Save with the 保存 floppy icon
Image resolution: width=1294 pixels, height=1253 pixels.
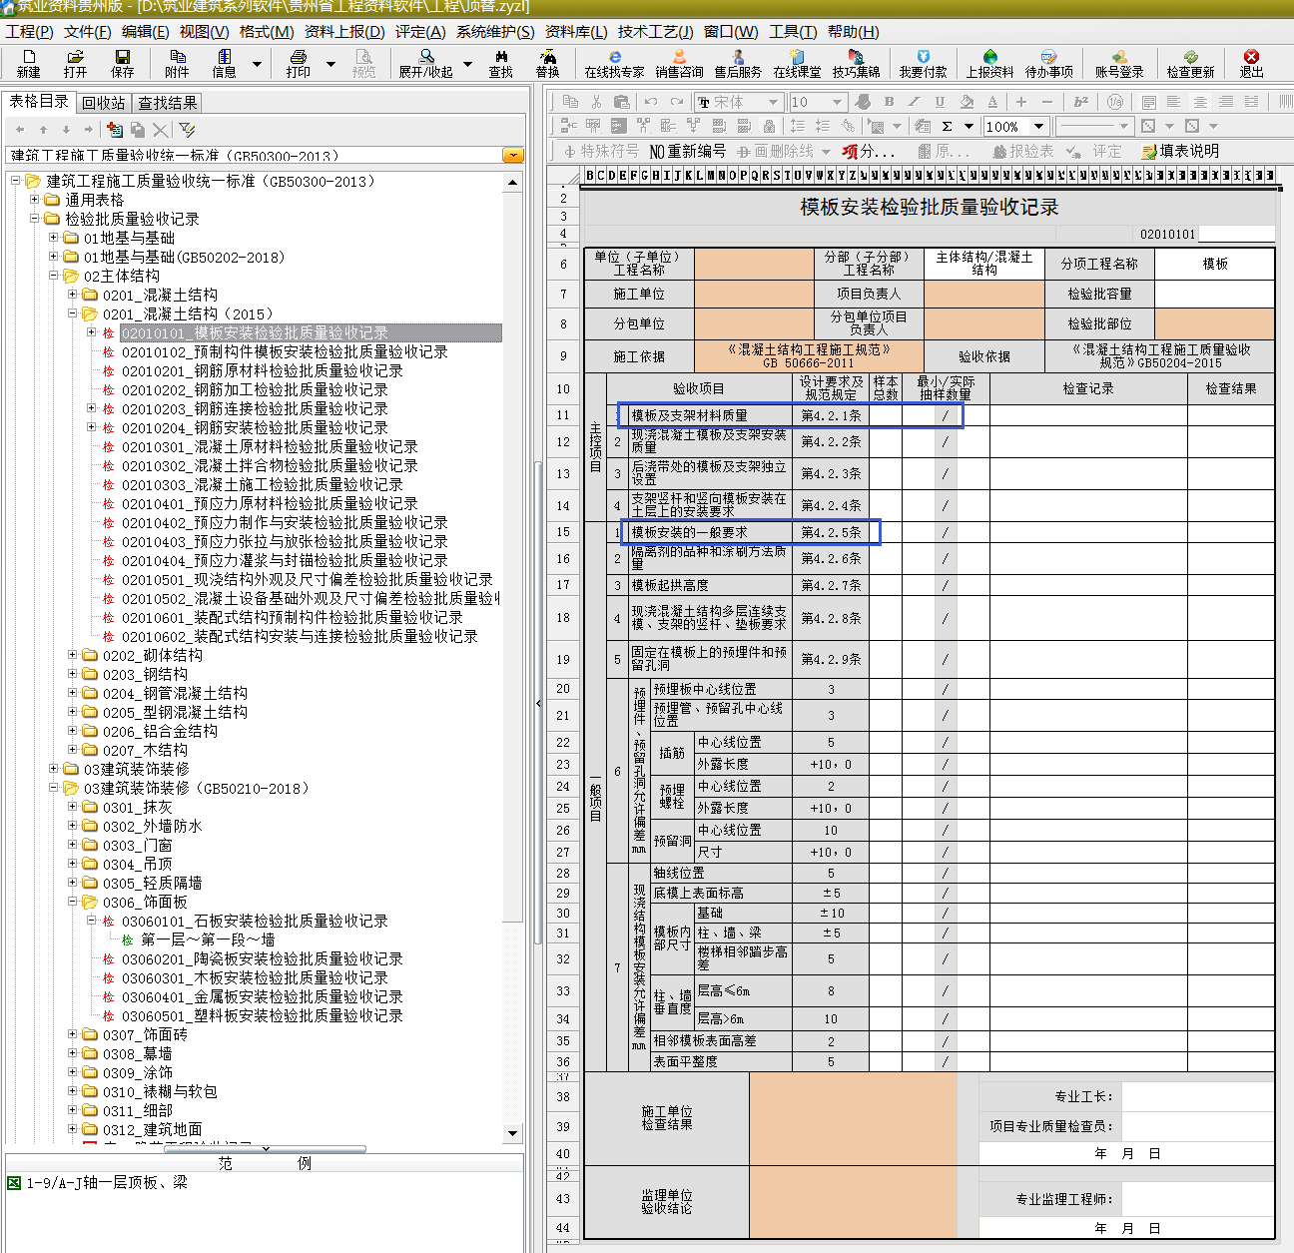[123, 63]
